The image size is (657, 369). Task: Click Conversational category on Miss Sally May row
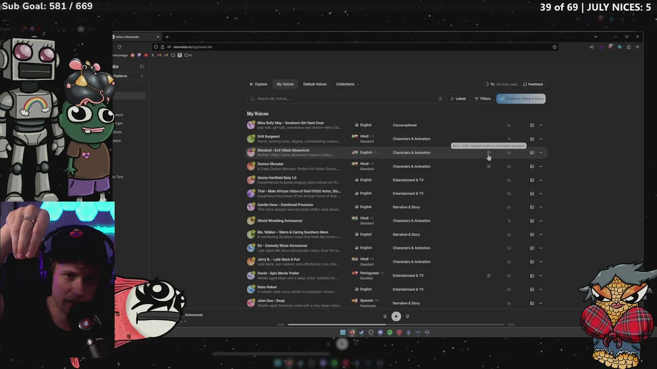tap(404, 125)
